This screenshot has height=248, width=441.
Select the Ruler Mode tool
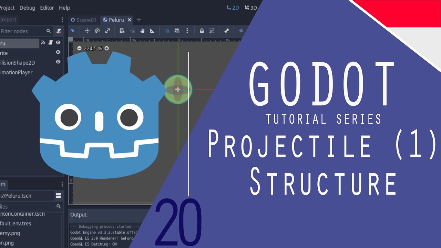(152, 31)
